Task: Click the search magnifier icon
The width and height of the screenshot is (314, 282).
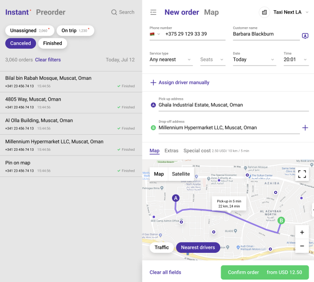Action: [114, 12]
